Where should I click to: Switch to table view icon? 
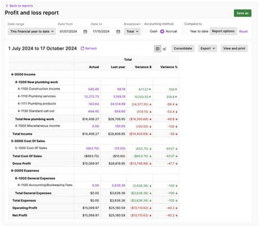(x=158, y=48)
